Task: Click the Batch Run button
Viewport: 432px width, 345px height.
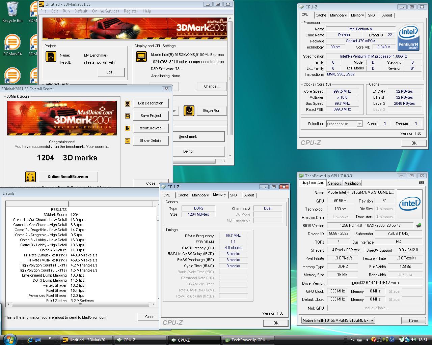Action: pos(212,111)
